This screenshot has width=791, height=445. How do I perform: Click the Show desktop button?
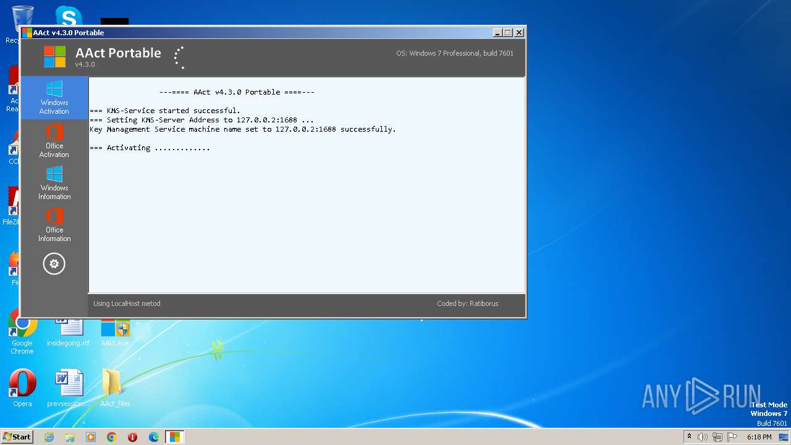tap(784, 437)
